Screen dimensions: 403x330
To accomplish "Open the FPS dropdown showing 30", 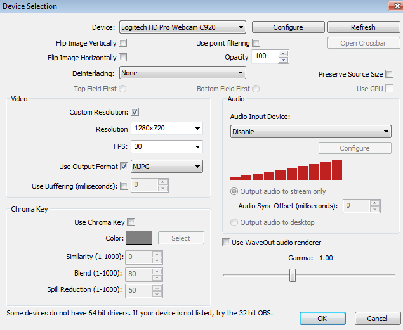I will pos(167,146).
